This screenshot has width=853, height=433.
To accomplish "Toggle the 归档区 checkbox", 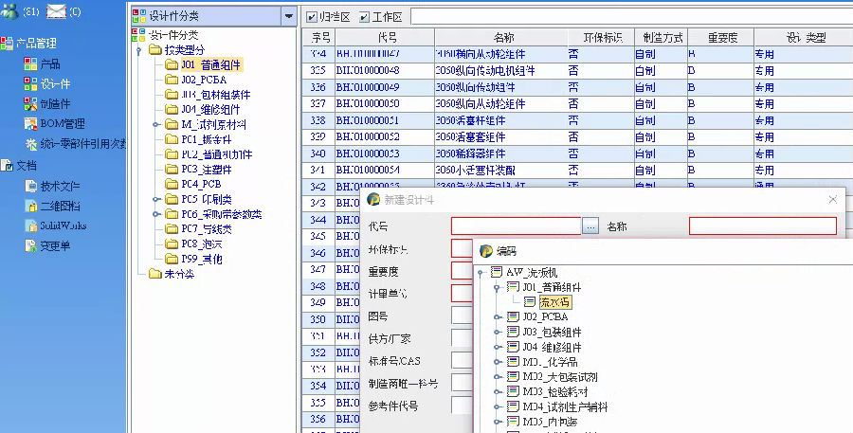I will (x=313, y=17).
